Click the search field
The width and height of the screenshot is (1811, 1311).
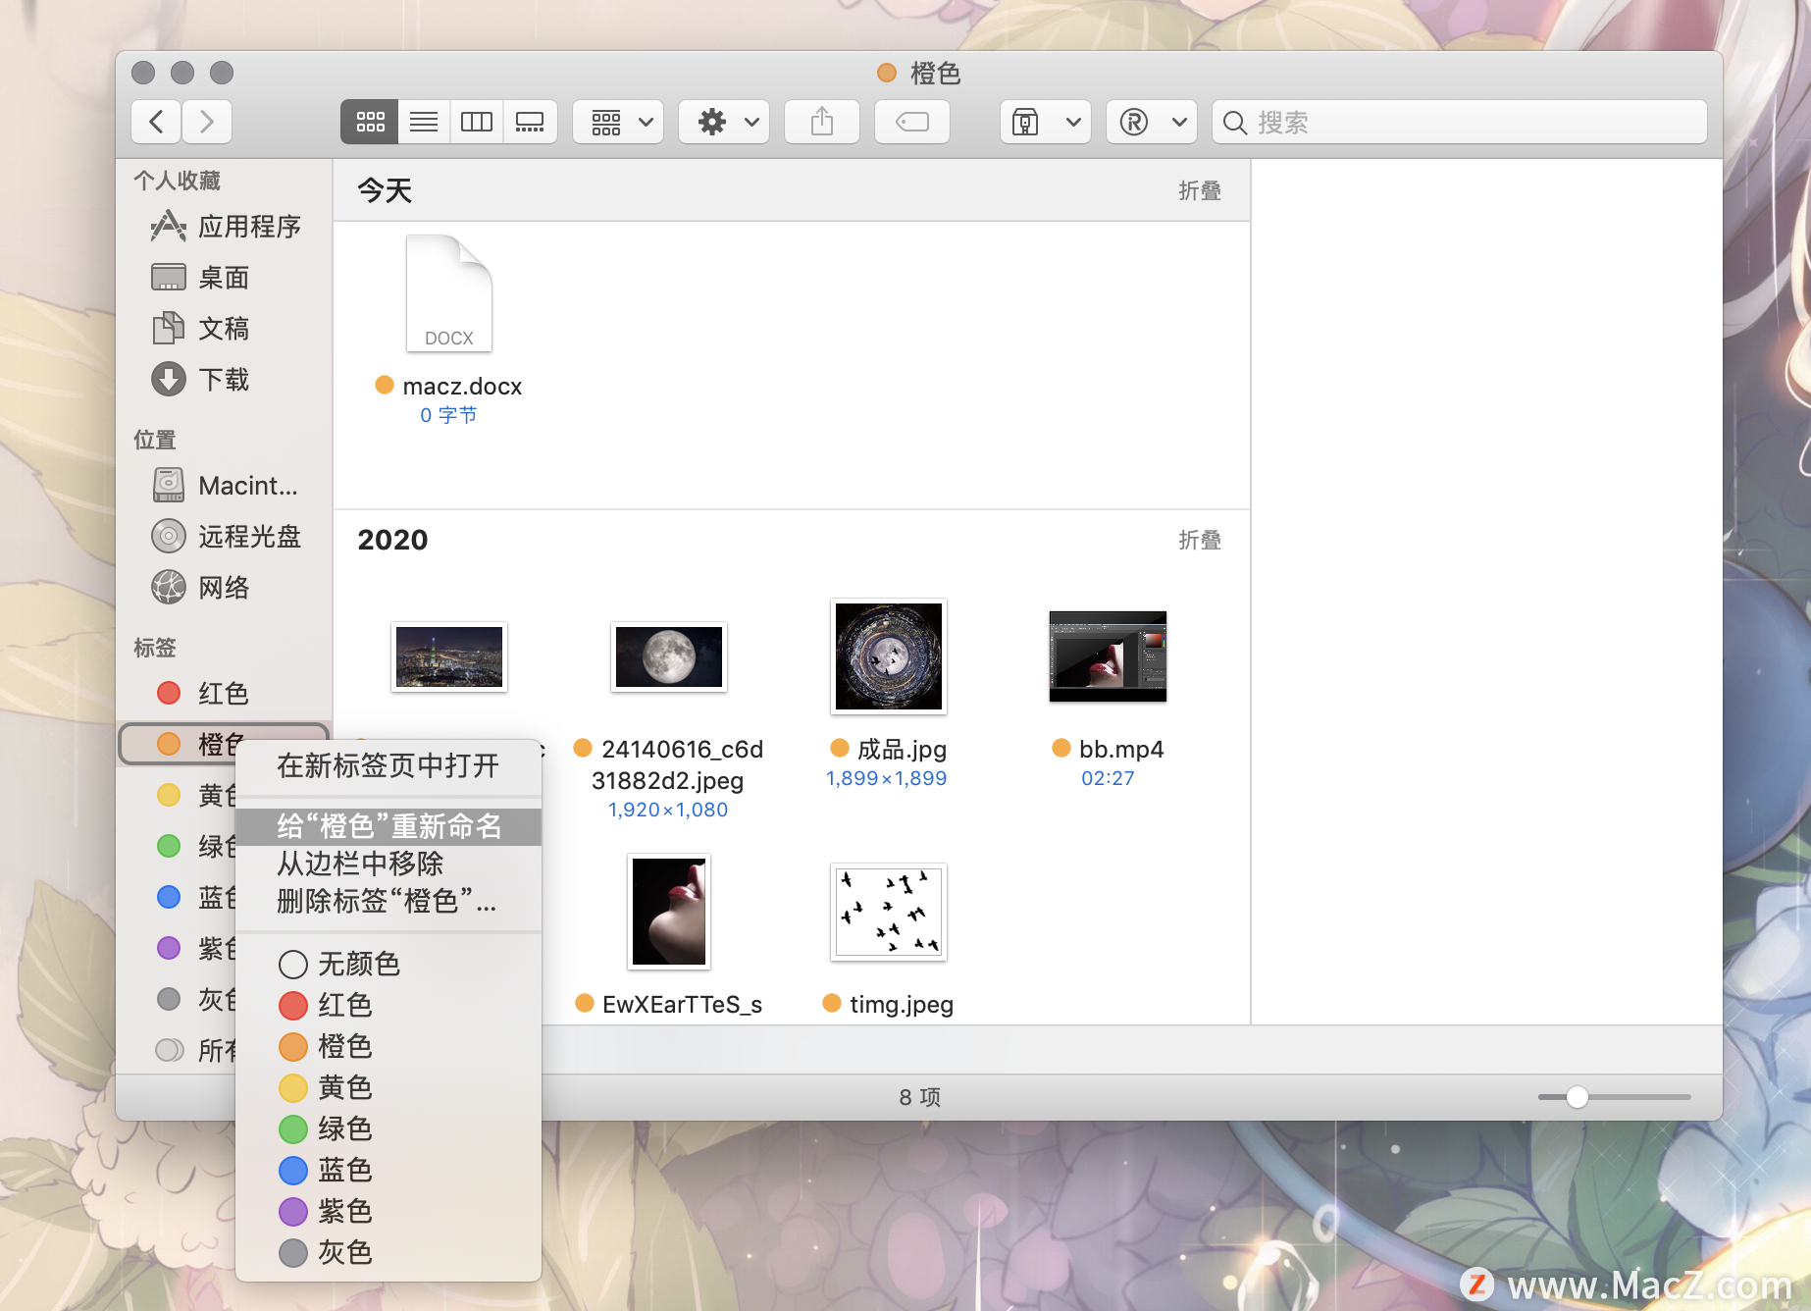1460,122
